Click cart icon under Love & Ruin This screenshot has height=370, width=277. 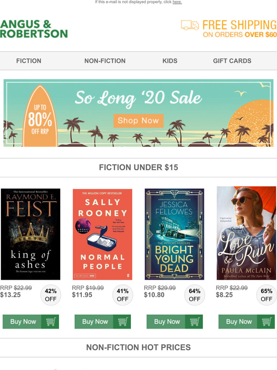266,321
